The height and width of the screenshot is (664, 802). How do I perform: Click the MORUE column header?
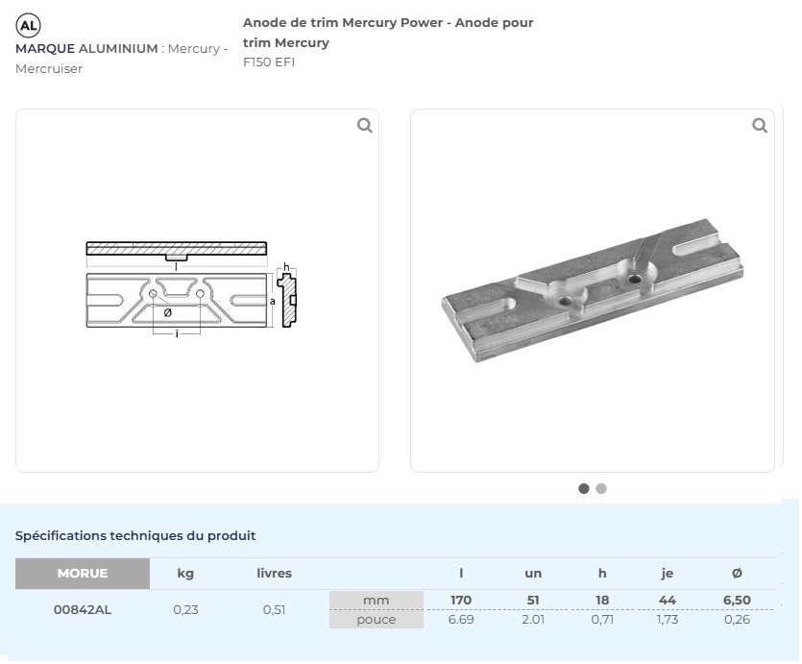[x=83, y=573]
